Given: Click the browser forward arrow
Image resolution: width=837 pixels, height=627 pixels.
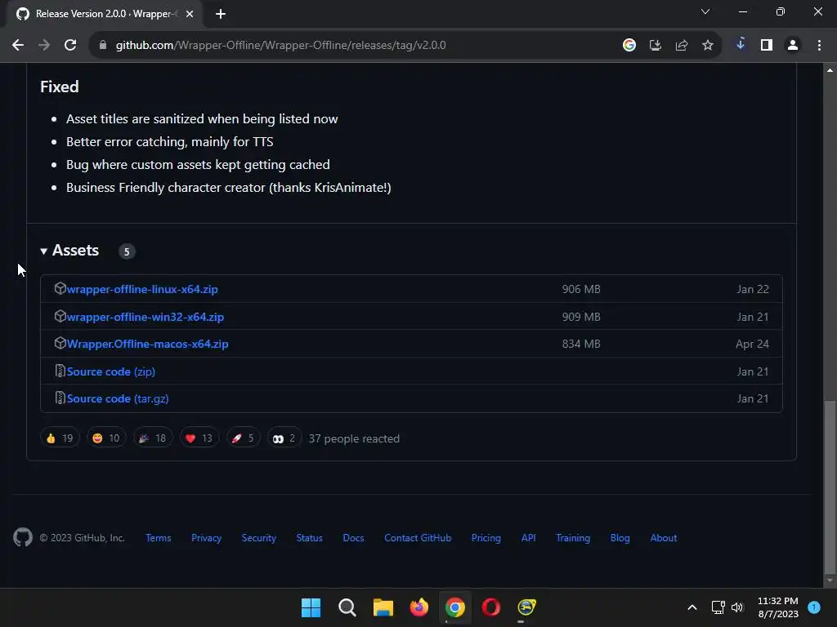Looking at the screenshot, I should (44, 46).
